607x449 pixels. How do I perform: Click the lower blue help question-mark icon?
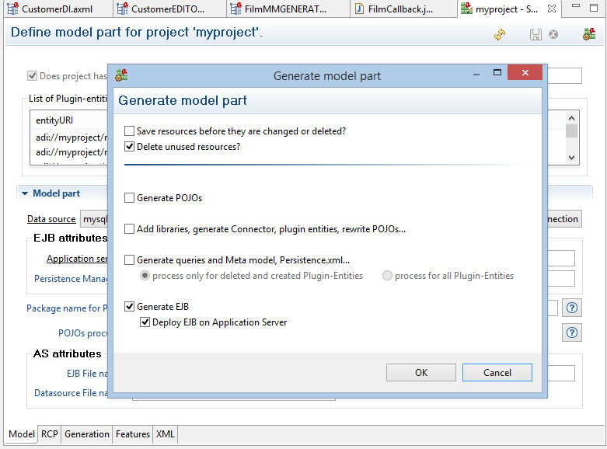(x=572, y=332)
